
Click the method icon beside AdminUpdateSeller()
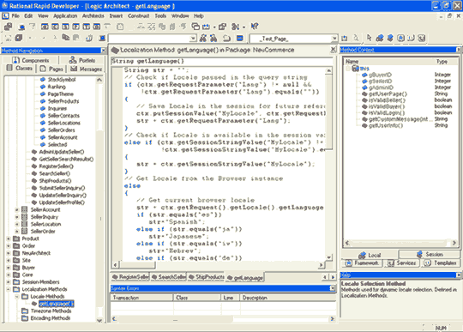[x=34, y=152]
